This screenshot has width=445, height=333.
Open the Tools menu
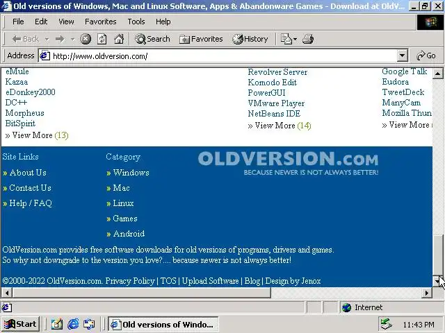point(136,22)
